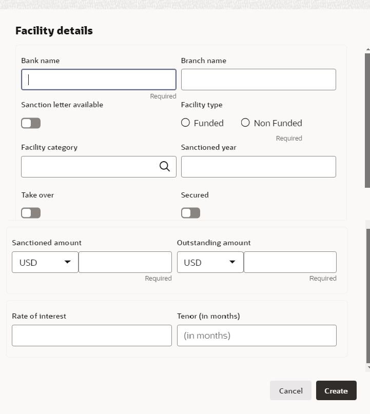Toggle the Sanction letter available switch
Image resolution: width=370 pixels, height=414 pixels.
(31, 123)
